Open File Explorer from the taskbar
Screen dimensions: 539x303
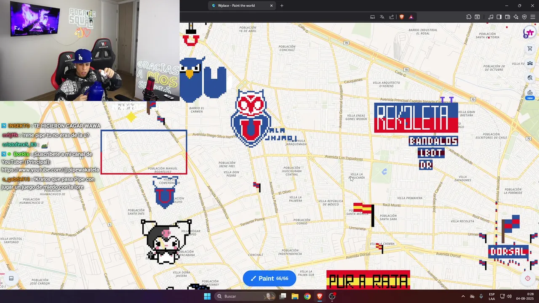tap(295, 296)
